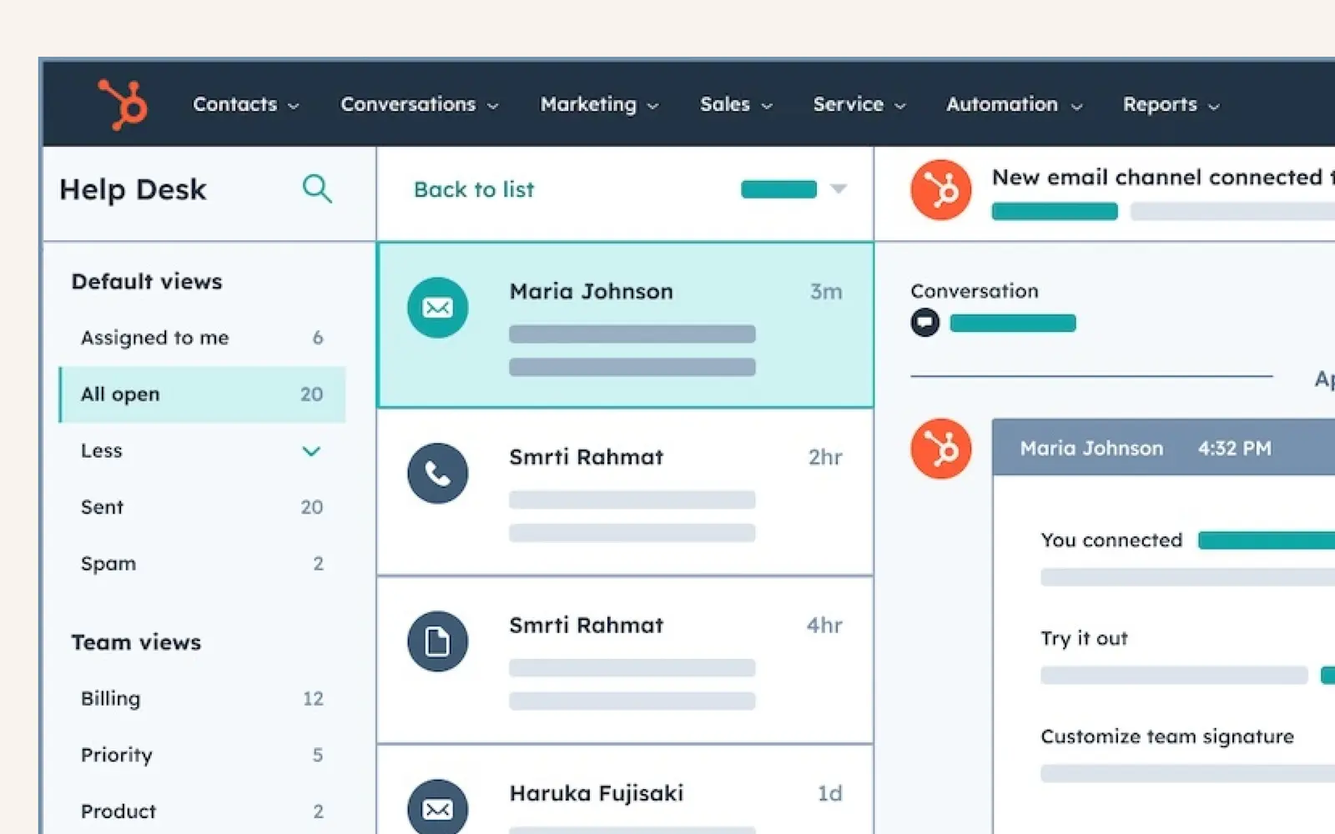The width and height of the screenshot is (1335, 834).
Task: Open the Spam view
Action: point(202,564)
